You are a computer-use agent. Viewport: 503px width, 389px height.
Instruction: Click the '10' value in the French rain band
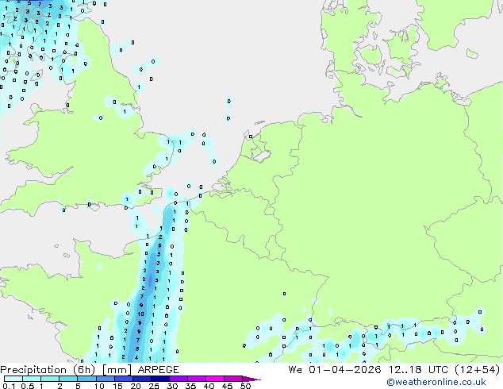(x=140, y=314)
